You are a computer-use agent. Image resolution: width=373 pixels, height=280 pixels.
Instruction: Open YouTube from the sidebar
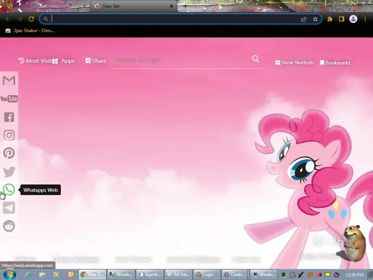point(9,99)
